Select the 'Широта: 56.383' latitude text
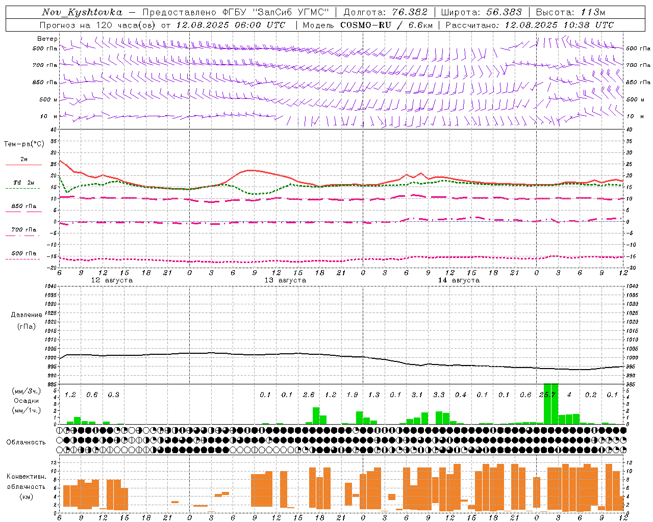 click(481, 12)
